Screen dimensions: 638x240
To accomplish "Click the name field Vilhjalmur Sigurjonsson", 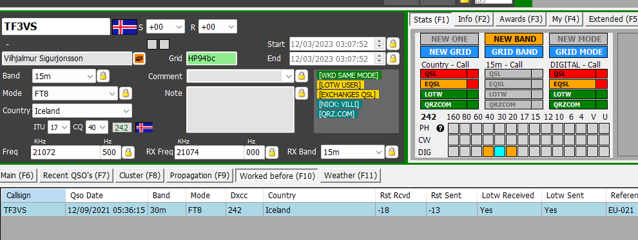I will (67, 59).
